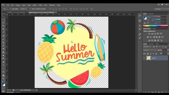169x95 pixels.
Task: Select the Brush tool
Action: [3, 39]
